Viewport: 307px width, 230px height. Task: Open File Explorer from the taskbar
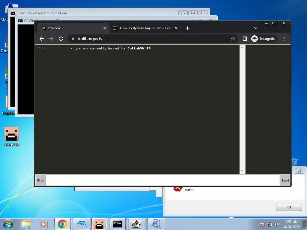tap(26, 224)
